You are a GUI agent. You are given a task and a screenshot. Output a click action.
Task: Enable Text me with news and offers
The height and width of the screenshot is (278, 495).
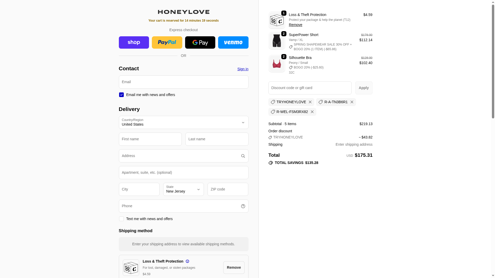[x=121, y=219]
